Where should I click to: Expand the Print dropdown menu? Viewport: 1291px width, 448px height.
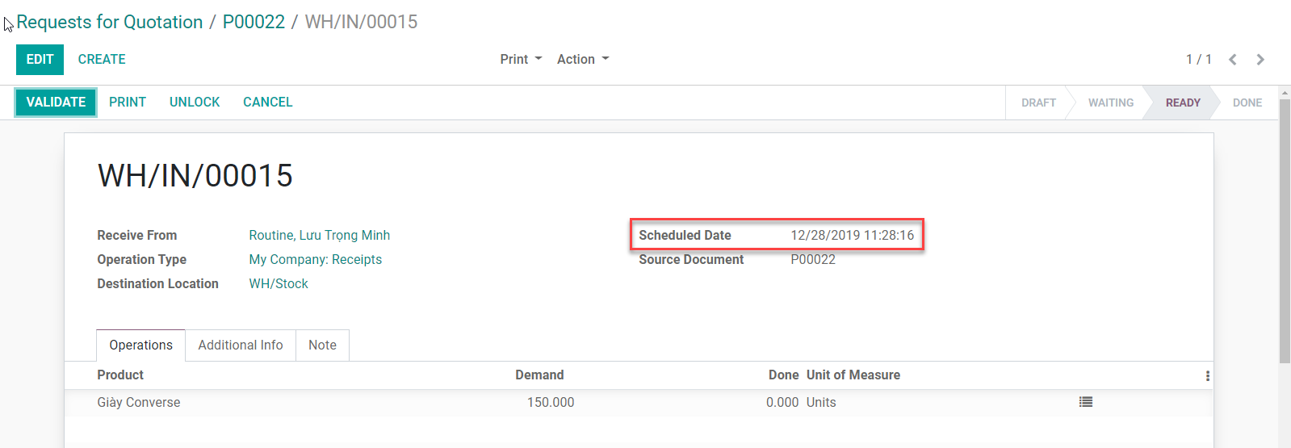(521, 60)
